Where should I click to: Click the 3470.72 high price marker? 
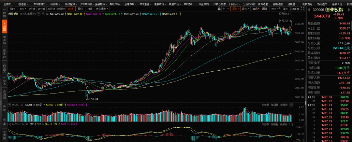[x=283, y=21]
